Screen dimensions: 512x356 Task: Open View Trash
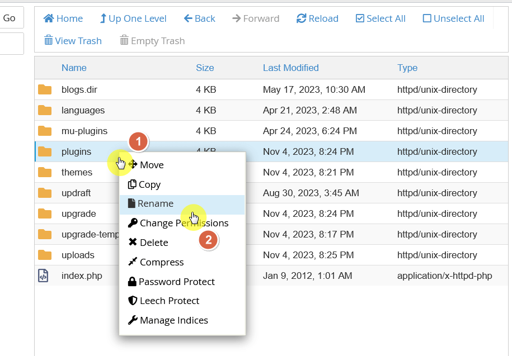tap(73, 41)
